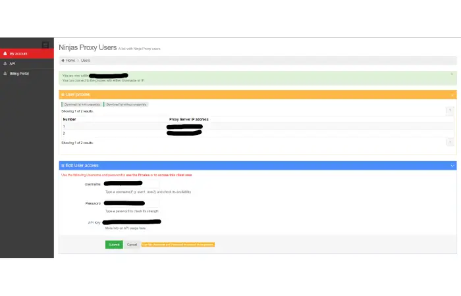Go to Billing Portal in sidebar
Image resolution: width=461 pixels, height=296 pixels.
tap(27, 74)
